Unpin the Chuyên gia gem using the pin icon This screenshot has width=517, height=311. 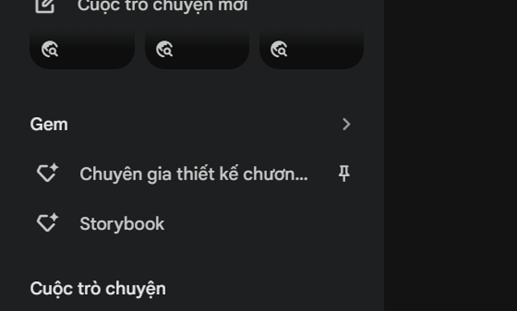(x=344, y=173)
